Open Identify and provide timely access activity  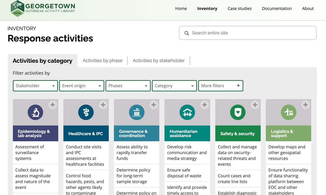(x=187, y=188)
